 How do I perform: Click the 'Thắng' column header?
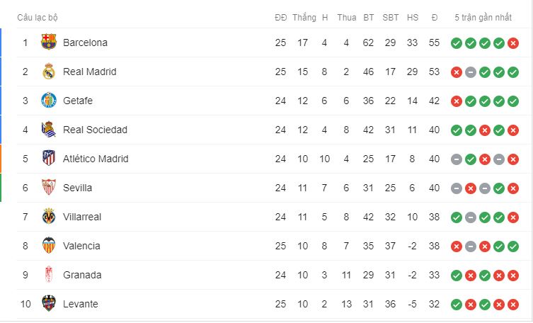click(304, 17)
